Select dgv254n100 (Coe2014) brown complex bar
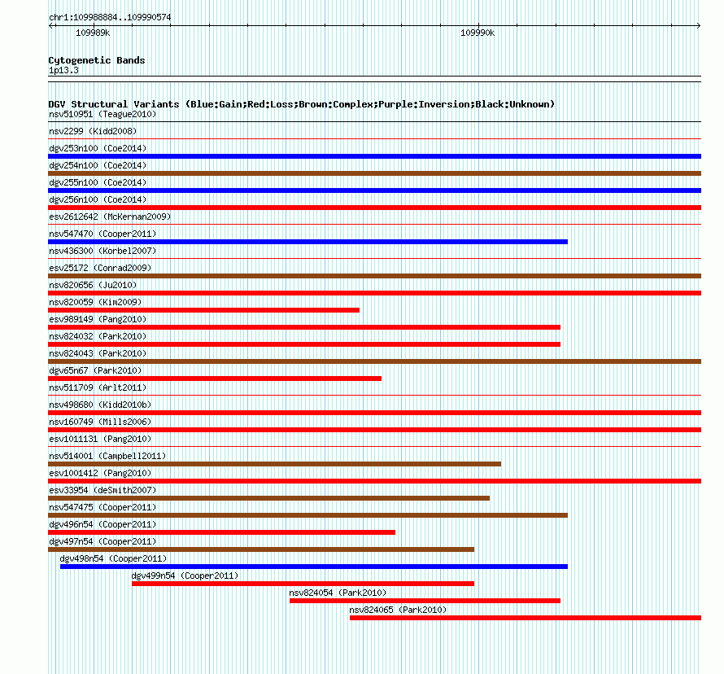724x674 pixels. (374, 173)
